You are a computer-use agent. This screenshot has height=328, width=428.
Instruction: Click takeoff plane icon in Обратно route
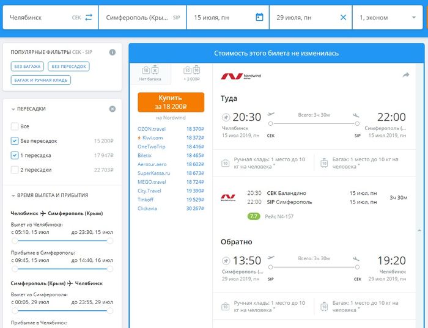(x=270, y=257)
